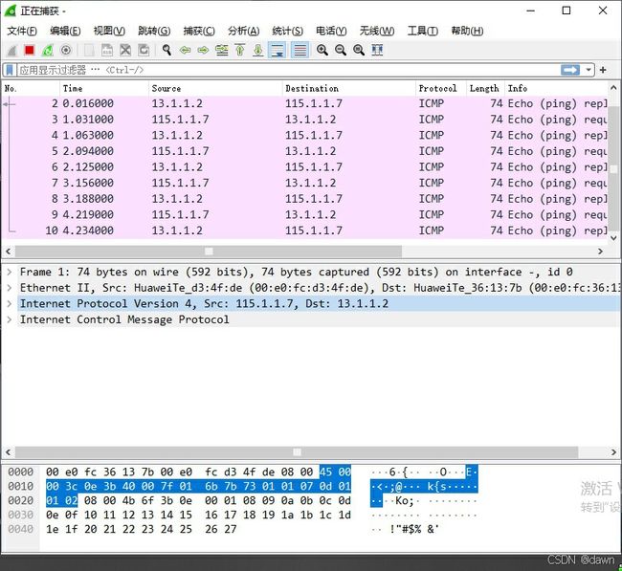The width and height of the screenshot is (622, 571).
Task: Open the 电话(Y) menu
Action: tap(331, 31)
